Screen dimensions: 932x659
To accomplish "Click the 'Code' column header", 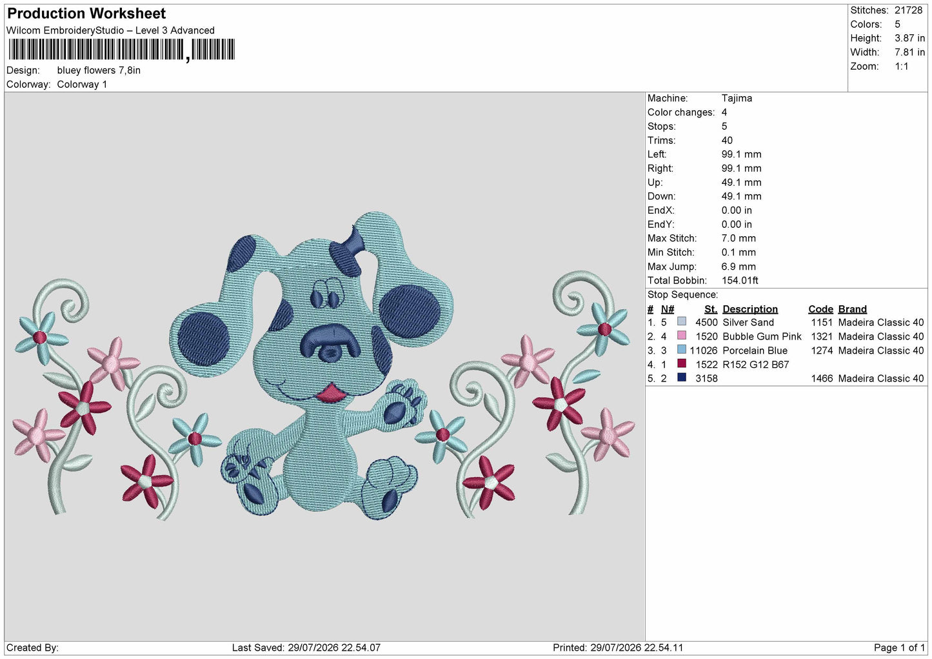I will pos(820,309).
